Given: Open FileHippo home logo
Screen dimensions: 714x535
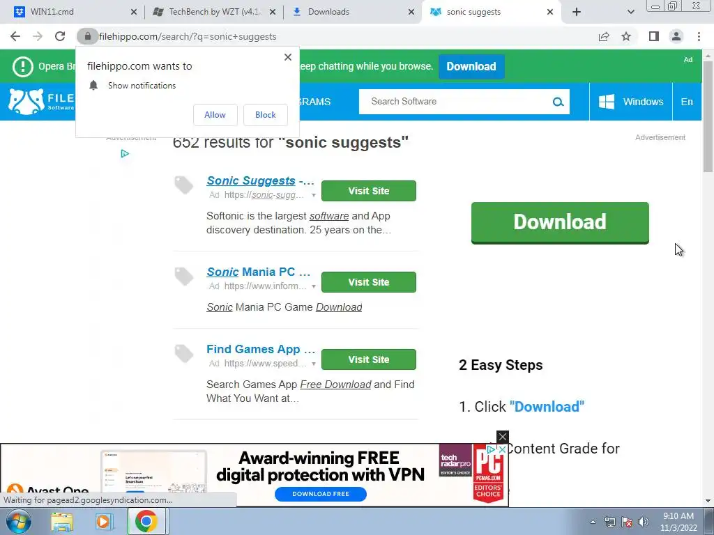Looking at the screenshot, I should 41,102.
